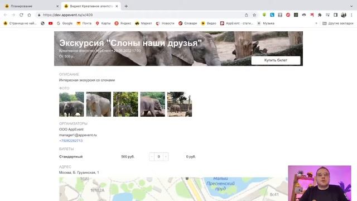
Task: Open the Почта bookmark
Action: [x=84, y=23]
